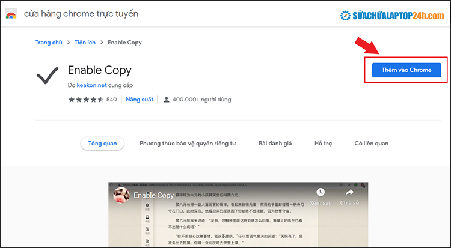The width and height of the screenshot is (451, 248).
Task: Click the Thêm vào Chrome button
Action: click(x=407, y=70)
